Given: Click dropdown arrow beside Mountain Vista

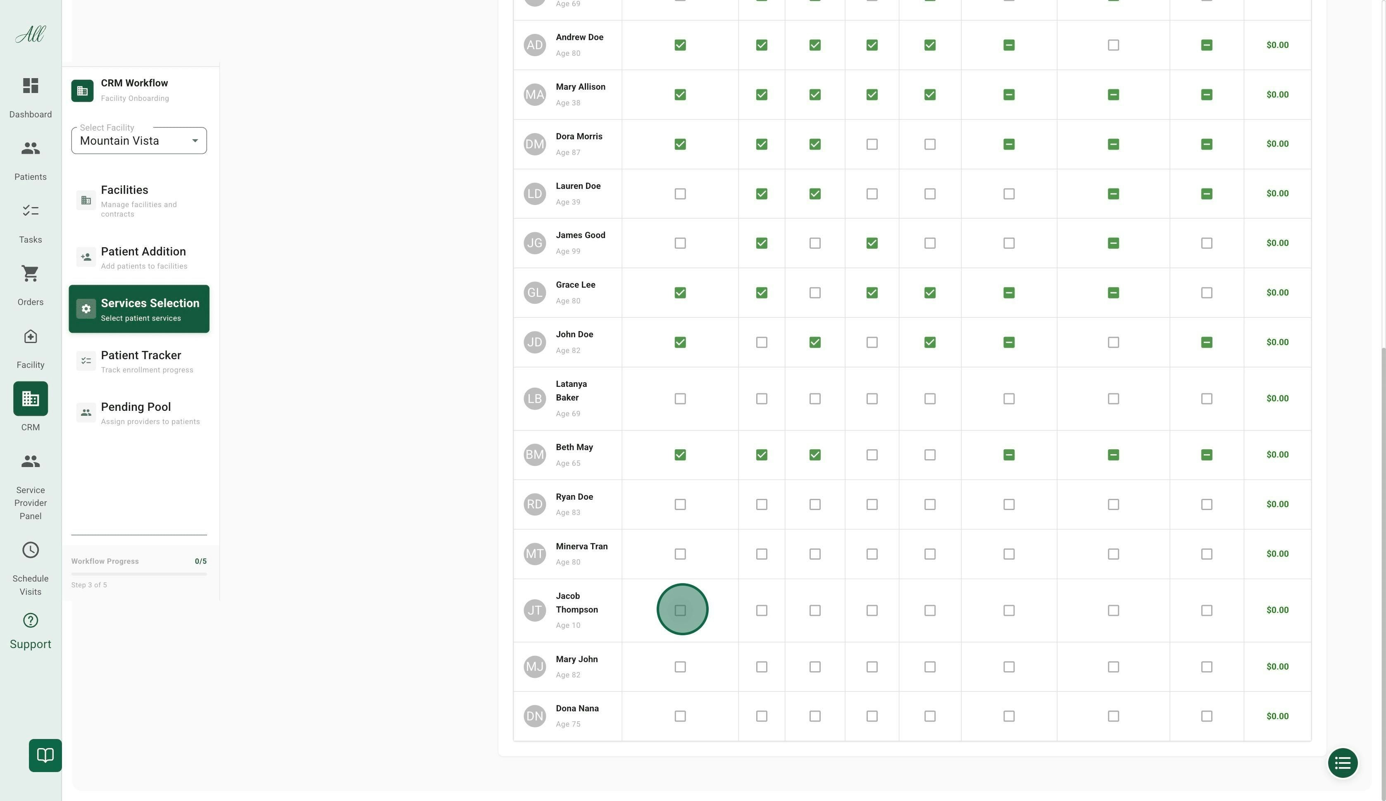Looking at the screenshot, I should coord(195,141).
